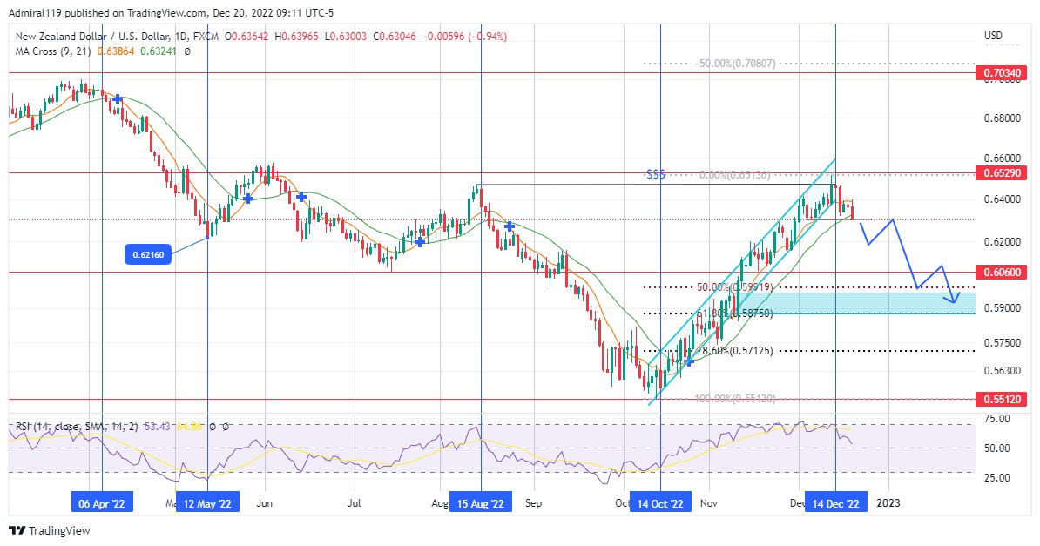The width and height of the screenshot is (1040, 546).
Task: Click the orange MA value 0.63864
Action: coord(115,51)
